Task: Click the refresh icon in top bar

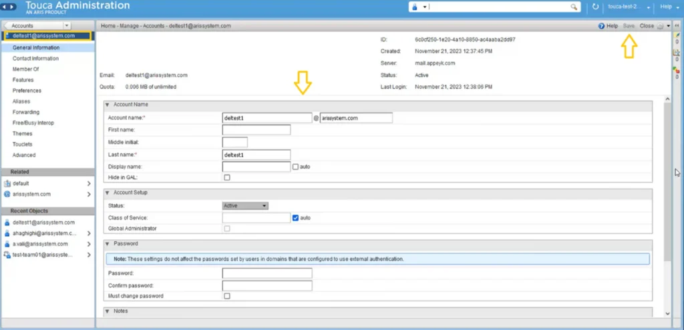Action: pos(595,7)
